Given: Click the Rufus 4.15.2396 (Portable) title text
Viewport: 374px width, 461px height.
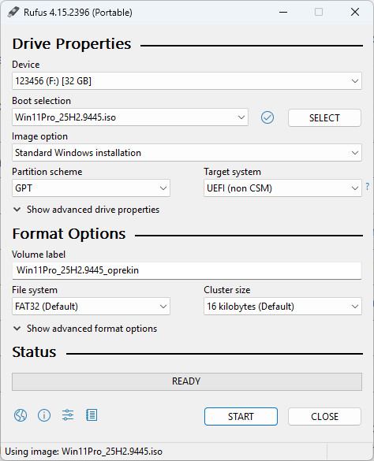Looking at the screenshot, I should pos(78,13).
